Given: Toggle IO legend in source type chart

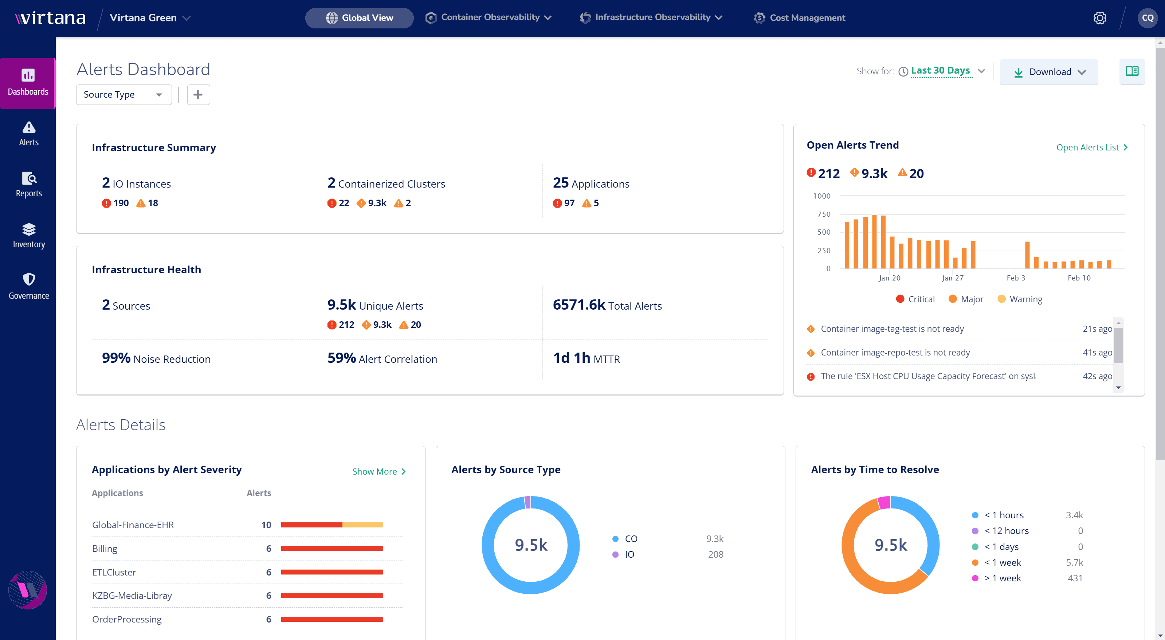Looking at the screenshot, I should 623,554.
